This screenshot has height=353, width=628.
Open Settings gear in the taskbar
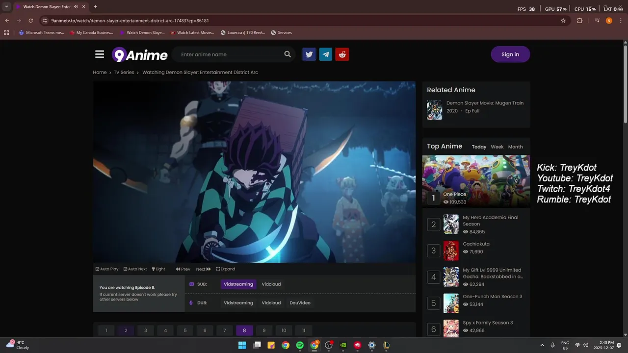(372, 345)
